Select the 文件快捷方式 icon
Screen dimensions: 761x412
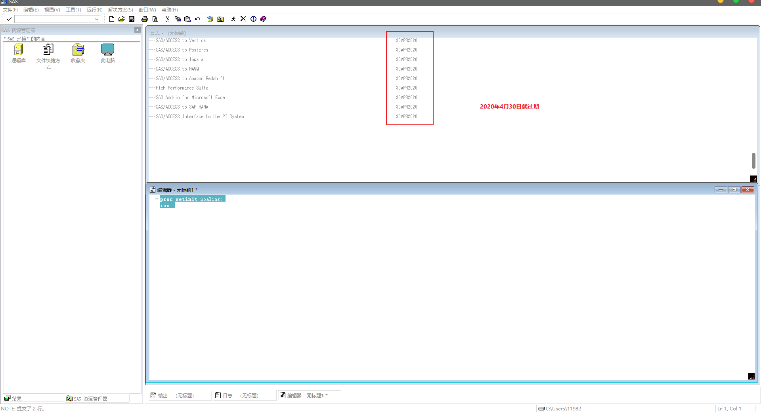(x=48, y=57)
